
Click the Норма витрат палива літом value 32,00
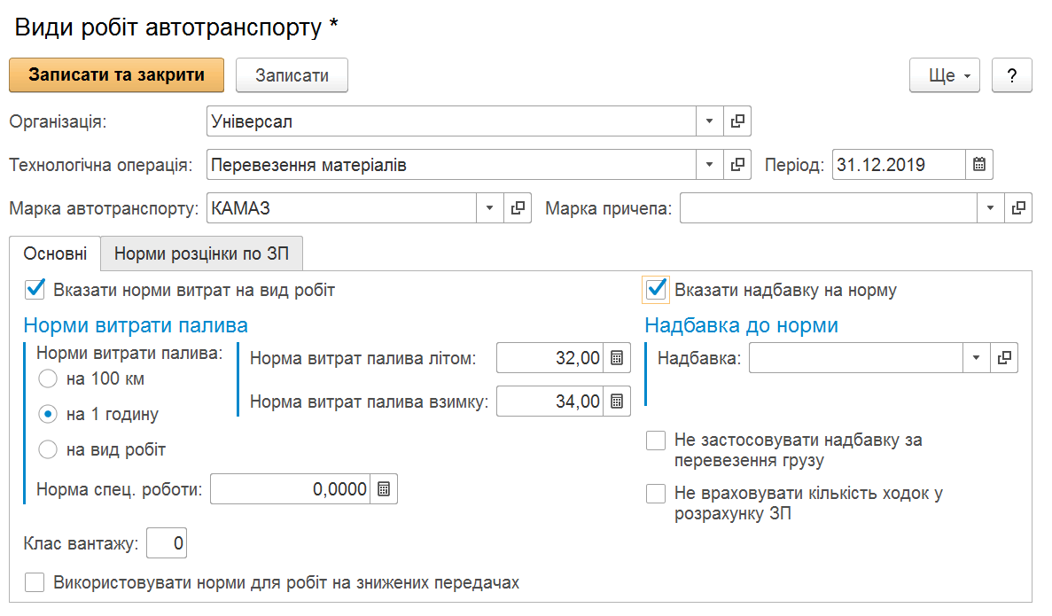point(550,358)
